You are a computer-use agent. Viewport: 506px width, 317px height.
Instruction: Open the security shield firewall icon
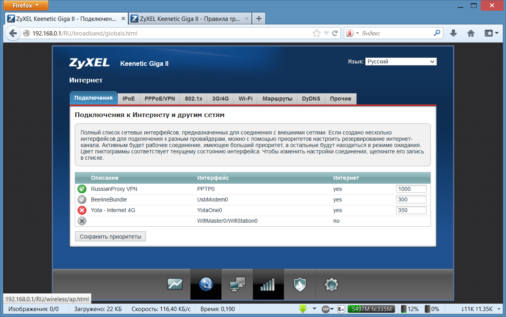(299, 284)
